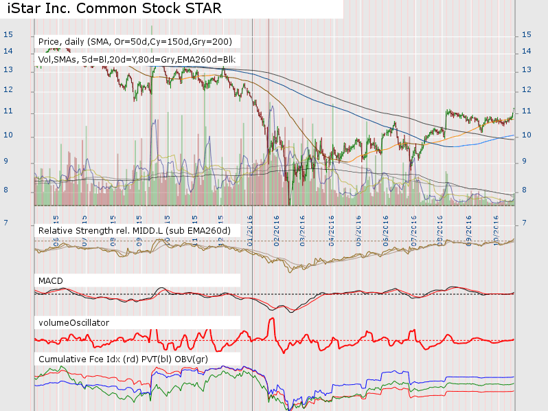Click price level 11 on left axis
This screenshot has width=548, height=411.
coord(8,111)
